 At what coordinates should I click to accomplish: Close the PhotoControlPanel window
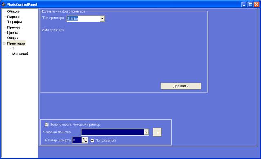point(257,4)
